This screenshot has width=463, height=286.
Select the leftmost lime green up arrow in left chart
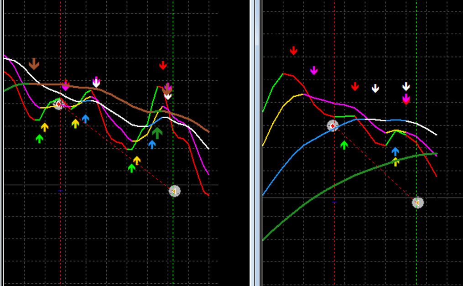[x=39, y=139]
